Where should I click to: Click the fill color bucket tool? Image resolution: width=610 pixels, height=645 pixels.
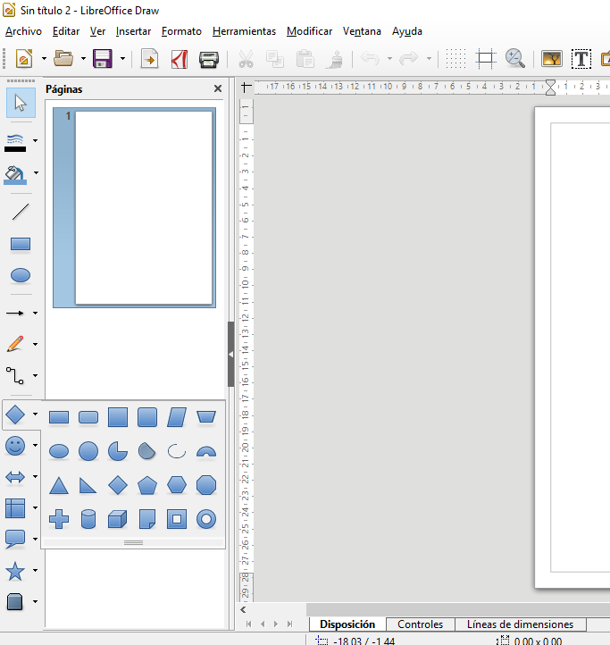tap(15, 174)
